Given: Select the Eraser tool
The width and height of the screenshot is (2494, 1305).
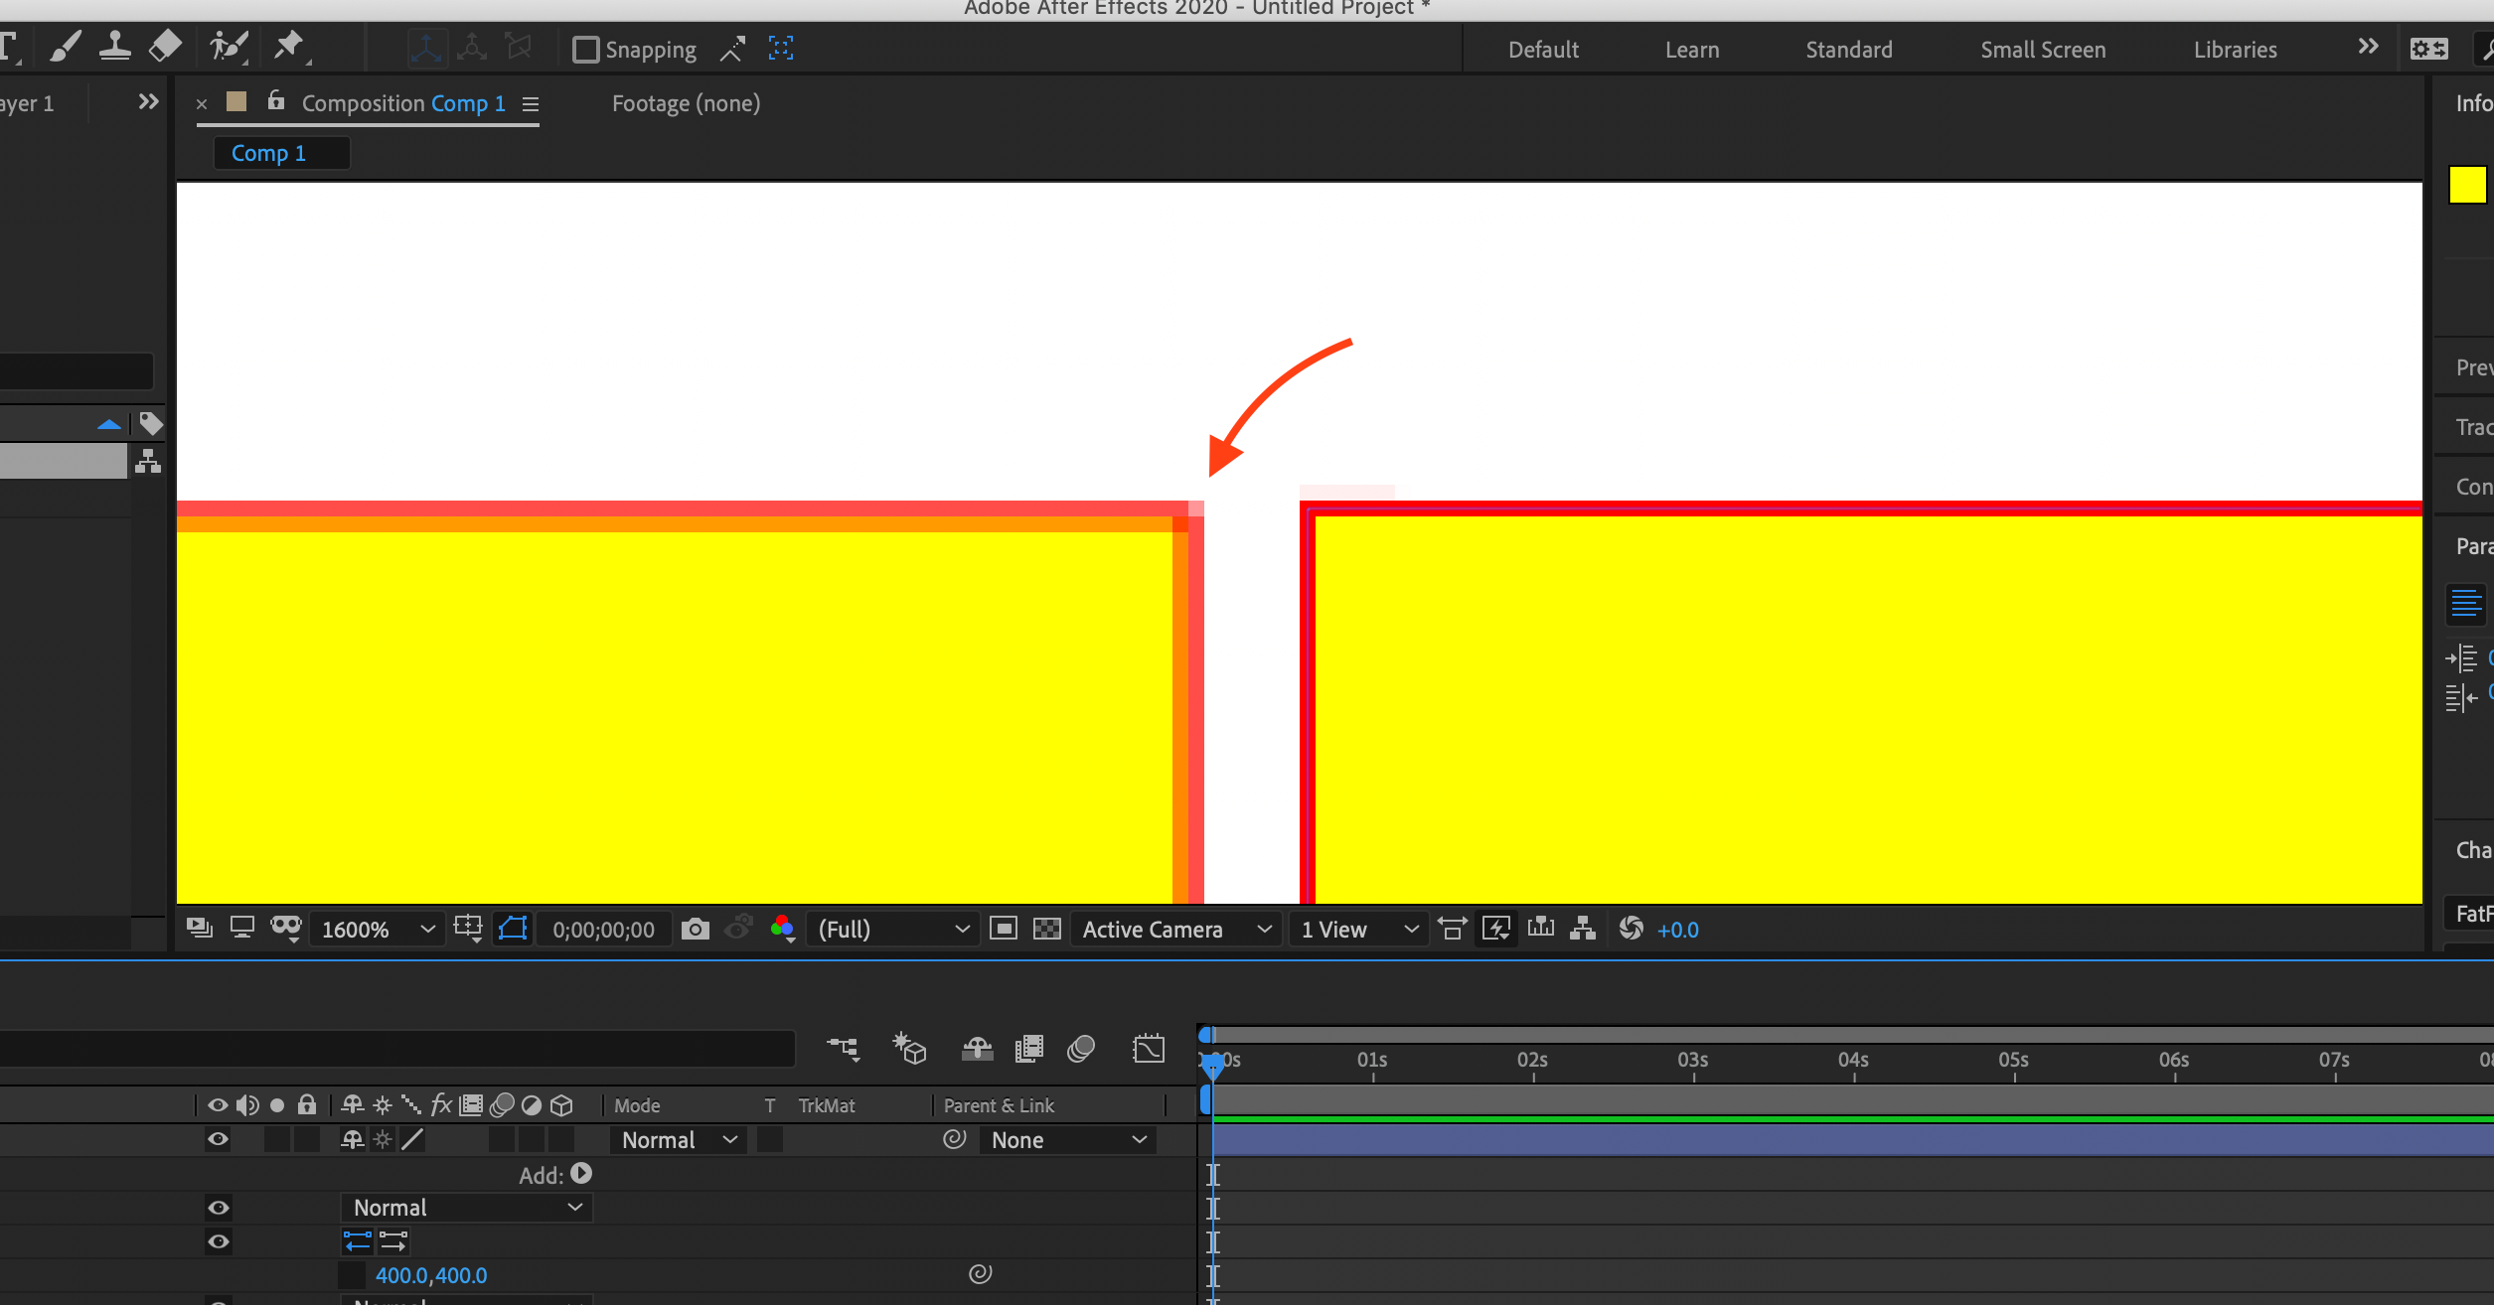Looking at the screenshot, I should click(164, 45).
